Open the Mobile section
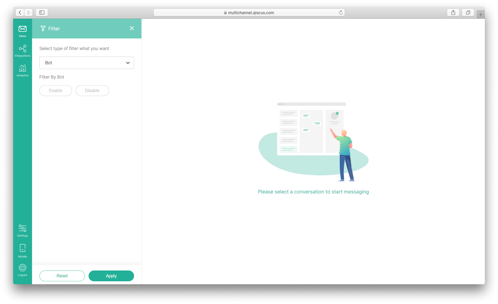This screenshot has height=304, width=498. [x=22, y=251]
